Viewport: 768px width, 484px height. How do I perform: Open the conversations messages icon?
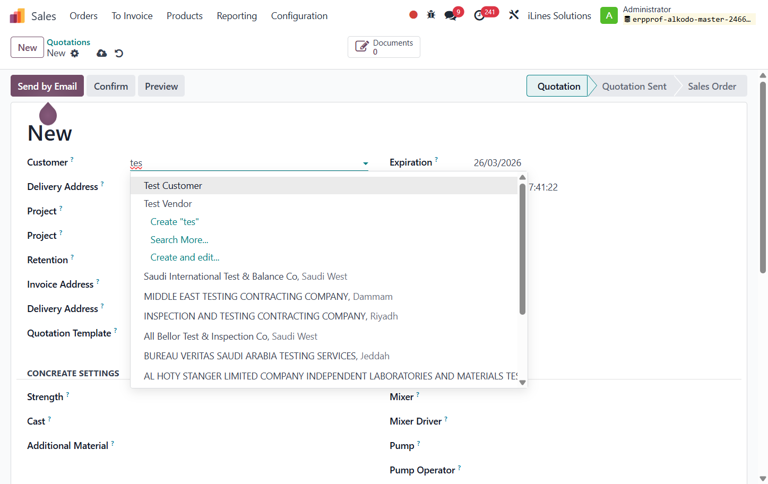pyautogui.click(x=451, y=15)
